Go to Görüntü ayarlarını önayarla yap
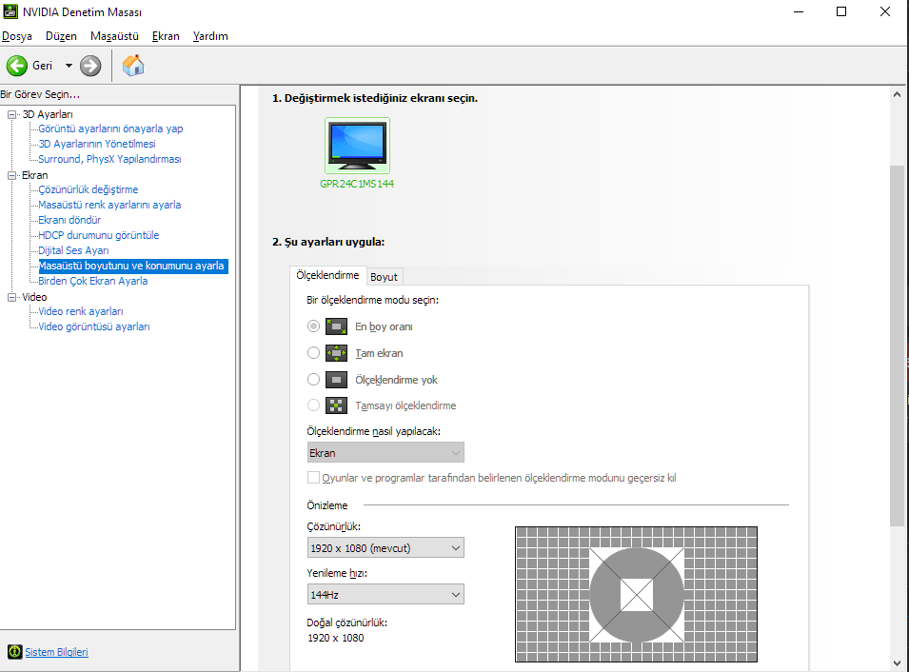The height and width of the screenshot is (672, 909). tap(110, 128)
